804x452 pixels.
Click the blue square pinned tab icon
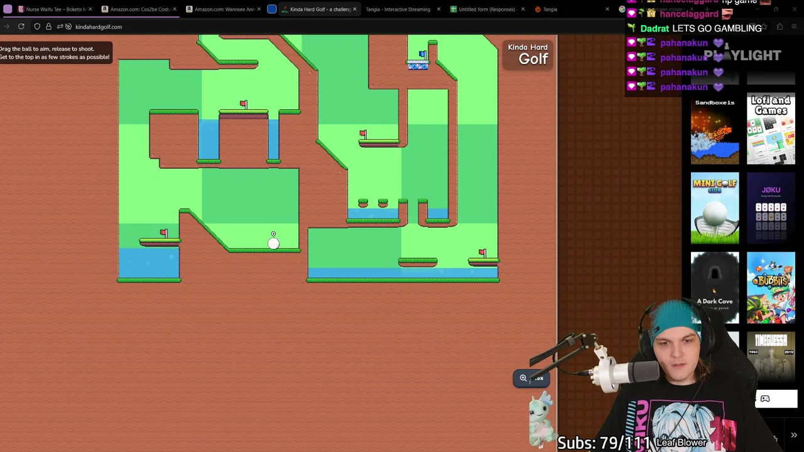pos(271,9)
